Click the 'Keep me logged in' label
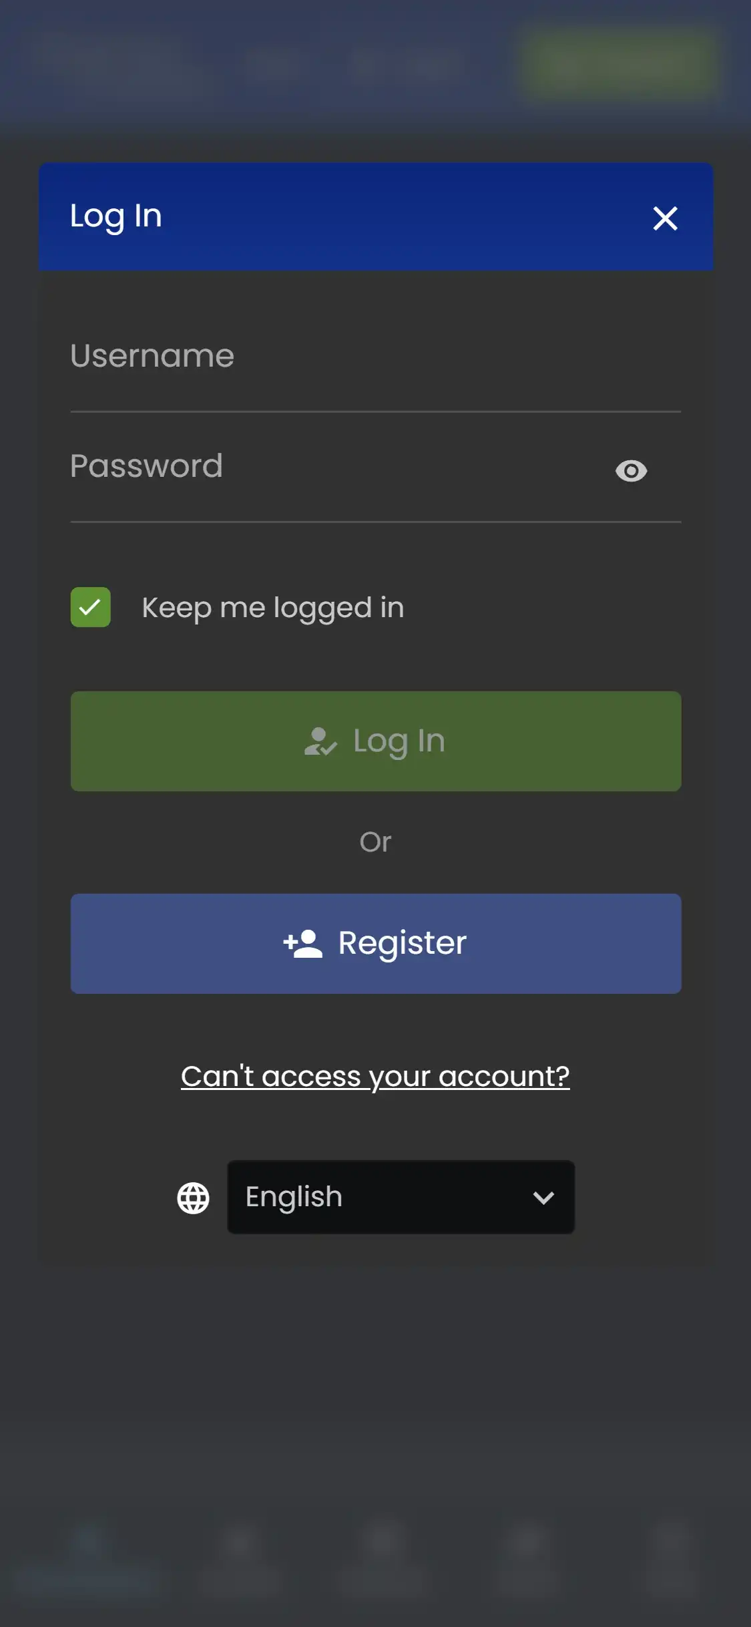This screenshot has width=751, height=1627. coord(272,608)
